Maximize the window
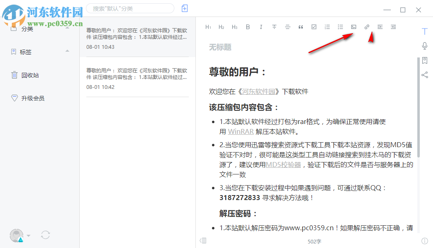This screenshot has height=248, width=433. (403, 10)
